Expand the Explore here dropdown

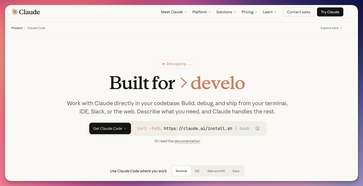(331, 28)
